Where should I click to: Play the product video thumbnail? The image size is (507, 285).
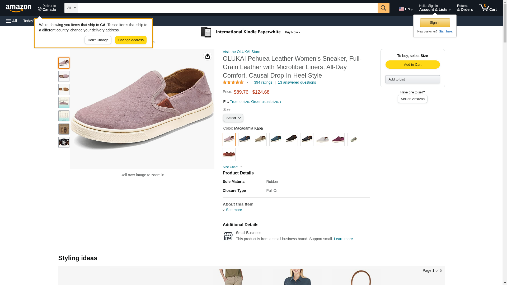click(64, 142)
